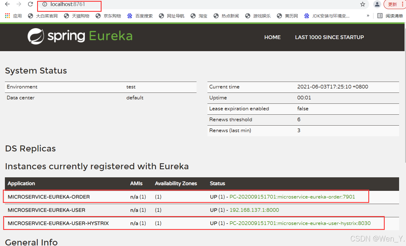Reload the Eureka dashboard page
406x246 pixels.
(x=30, y=4)
